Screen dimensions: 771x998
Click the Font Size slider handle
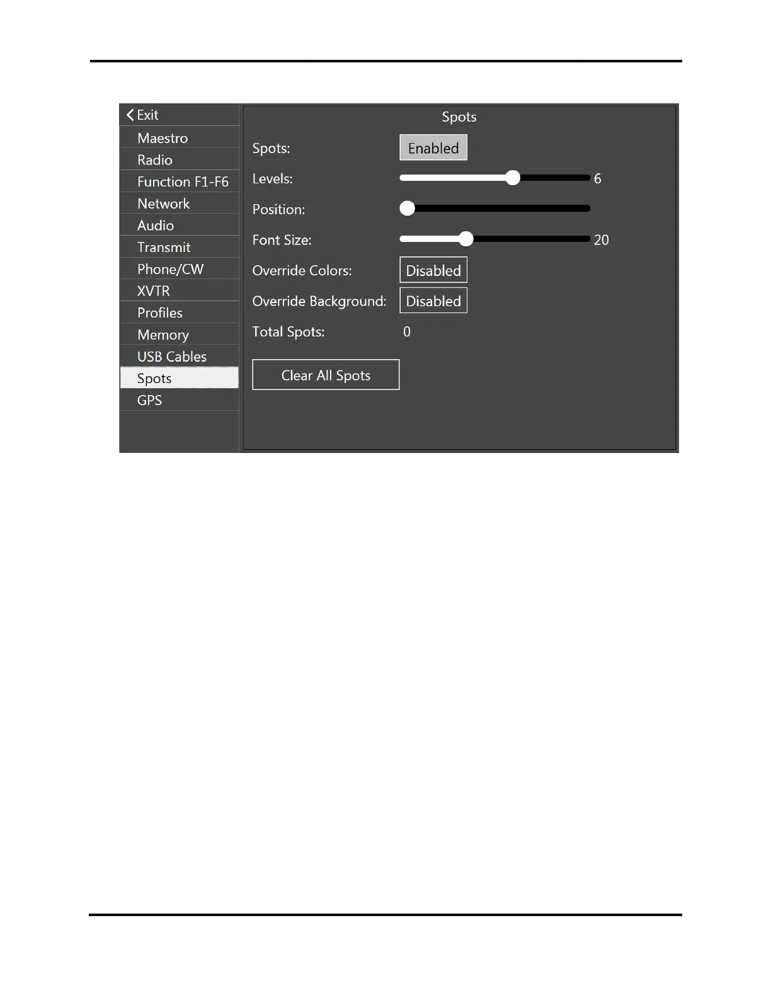click(465, 239)
